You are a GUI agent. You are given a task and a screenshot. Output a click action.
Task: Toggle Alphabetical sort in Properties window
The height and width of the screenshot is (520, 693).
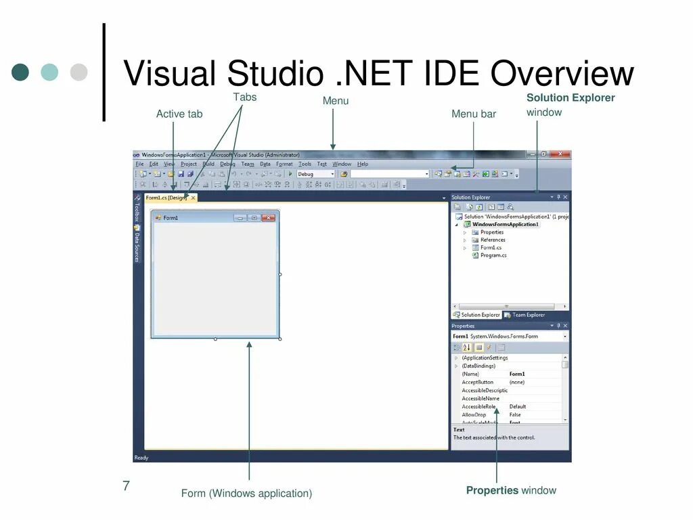[467, 348]
